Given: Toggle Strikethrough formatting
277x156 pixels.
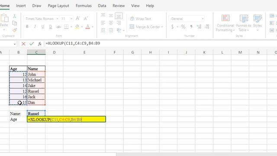Looking at the screenshot, I should 58,27.
